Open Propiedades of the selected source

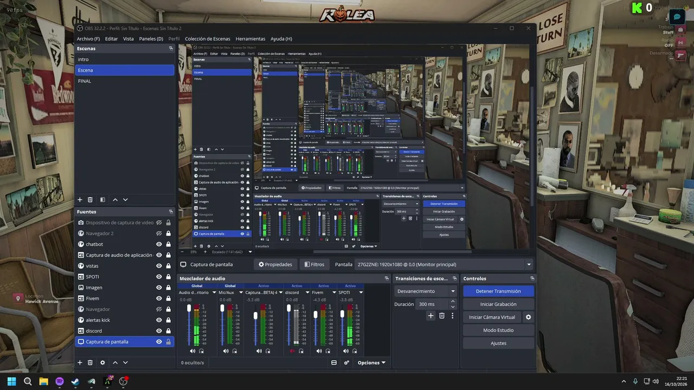(x=275, y=264)
